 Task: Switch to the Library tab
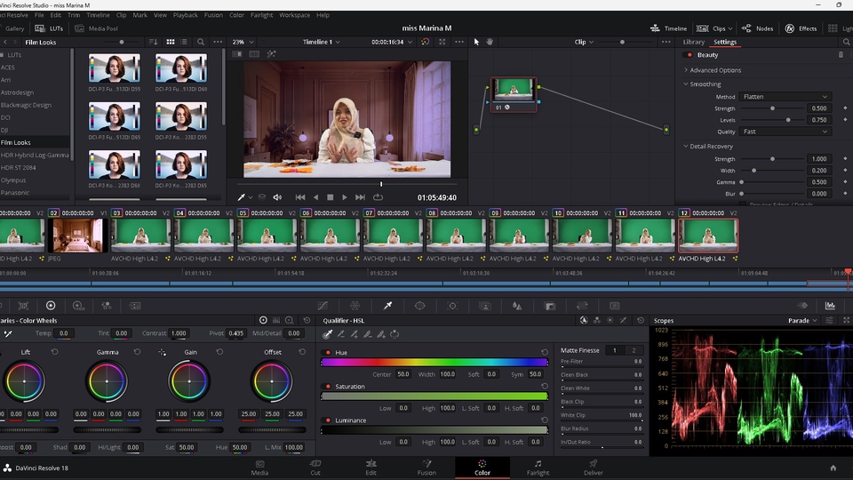[x=694, y=42]
